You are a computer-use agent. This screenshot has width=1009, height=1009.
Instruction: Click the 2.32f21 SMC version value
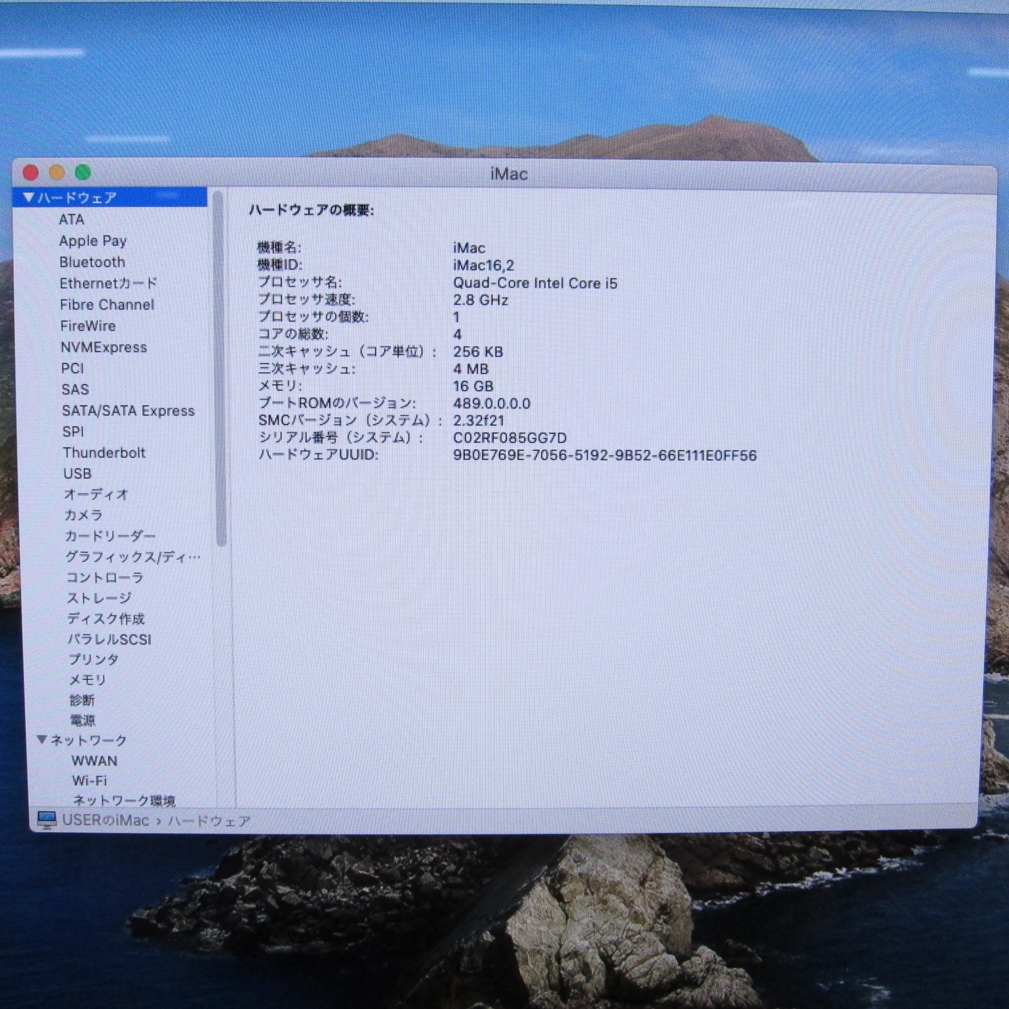479,420
